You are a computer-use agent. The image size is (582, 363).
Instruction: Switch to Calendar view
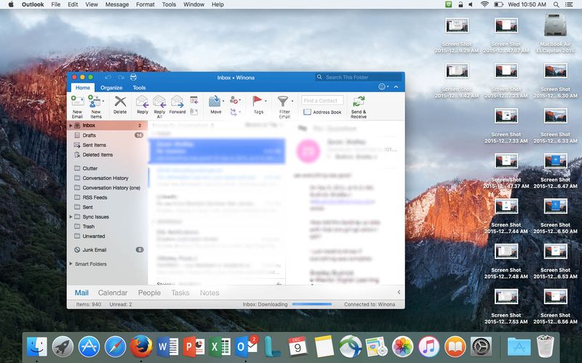(113, 293)
